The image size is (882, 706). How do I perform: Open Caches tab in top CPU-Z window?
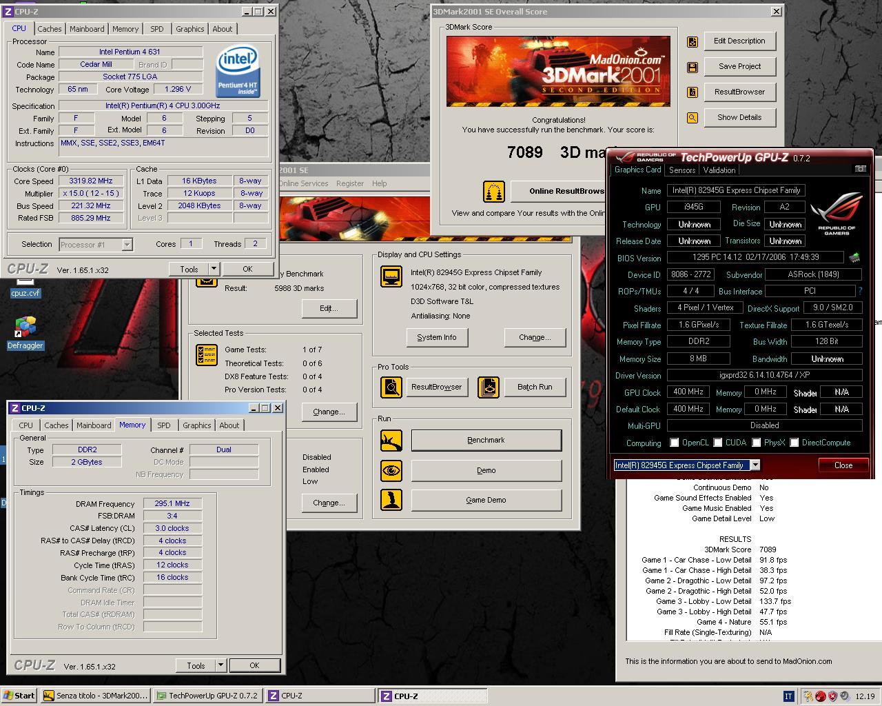pyautogui.click(x=50, y=29)
